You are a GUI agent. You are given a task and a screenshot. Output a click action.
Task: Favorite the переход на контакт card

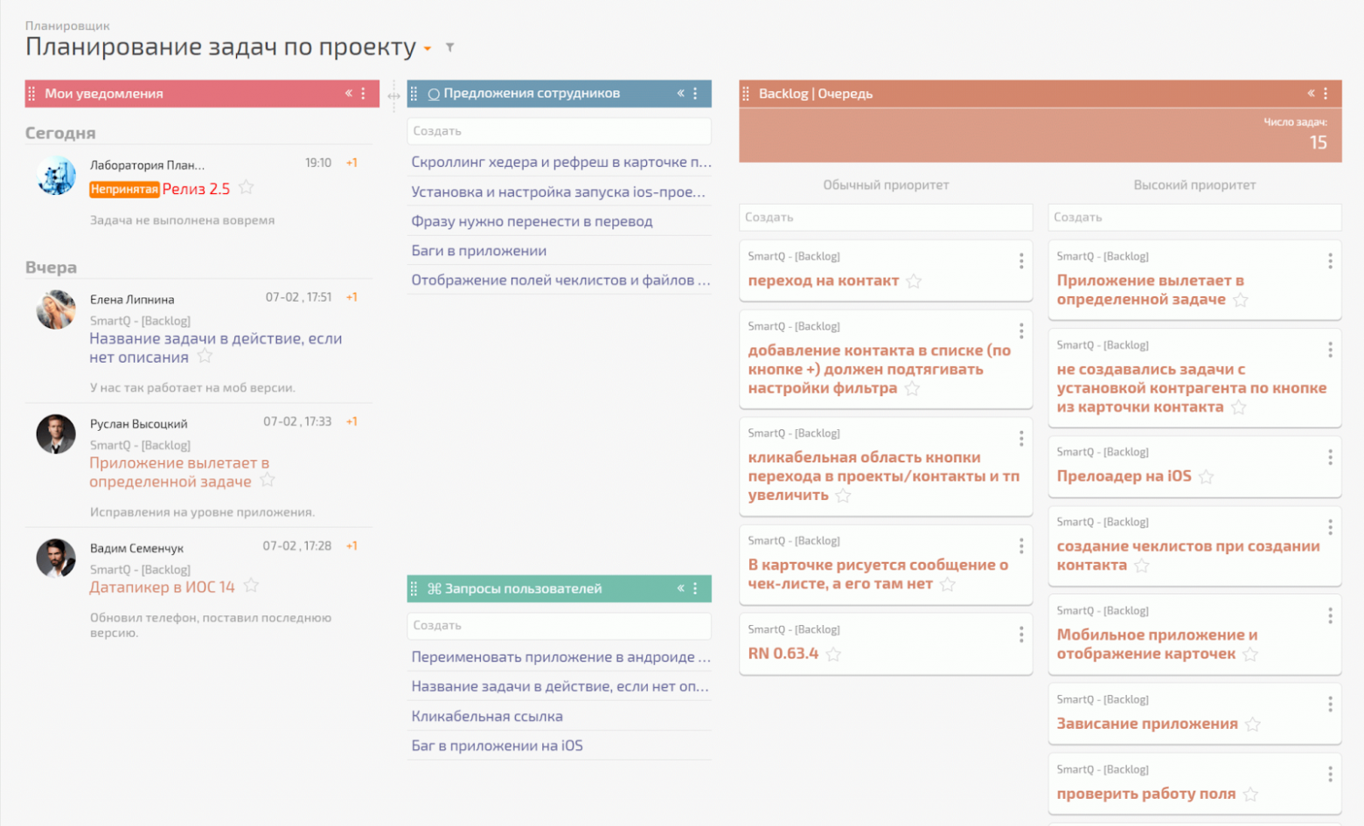point(914,281)
